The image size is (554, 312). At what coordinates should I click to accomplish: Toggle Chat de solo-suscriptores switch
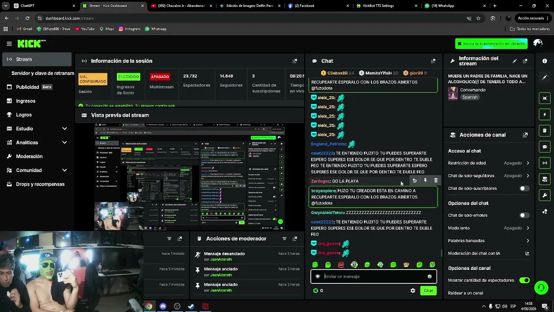point(524,188)
